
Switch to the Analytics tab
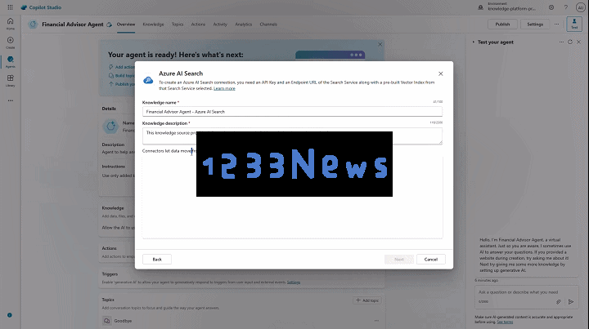(244, 24)
